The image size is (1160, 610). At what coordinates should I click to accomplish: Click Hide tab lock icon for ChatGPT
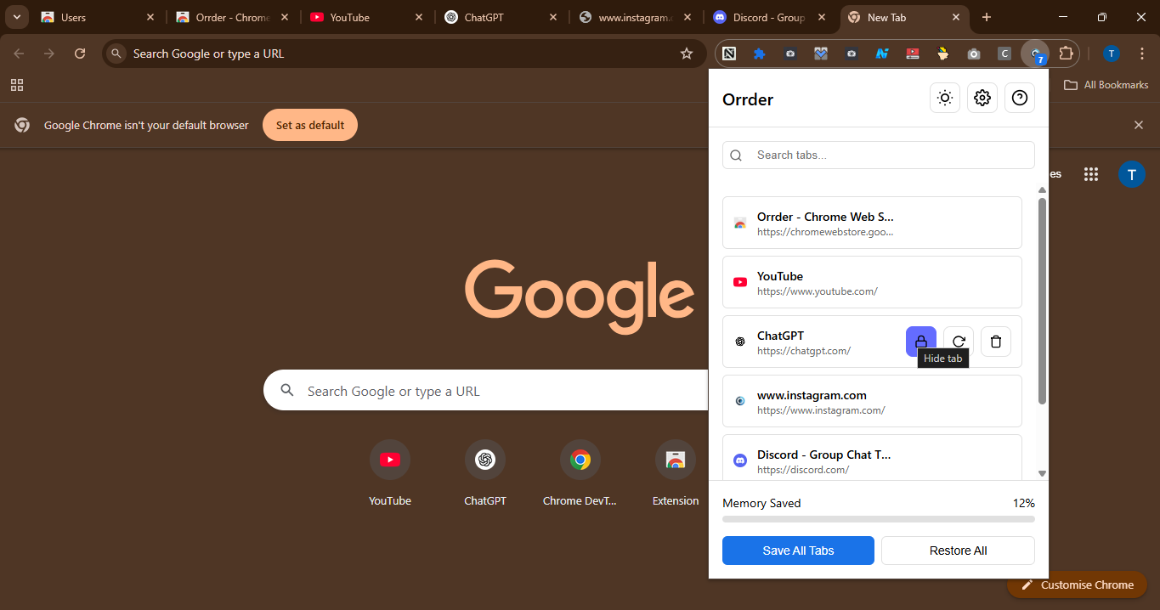pos(921,342)
